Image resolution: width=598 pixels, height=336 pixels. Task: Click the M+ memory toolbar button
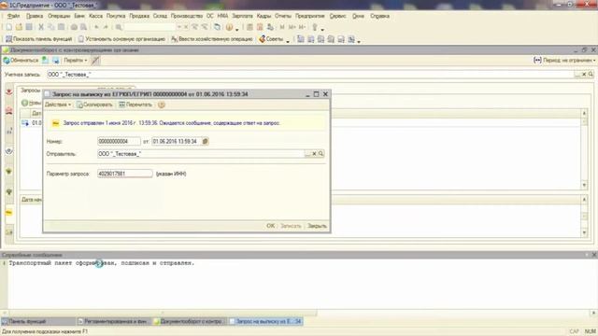click(292, 27)
